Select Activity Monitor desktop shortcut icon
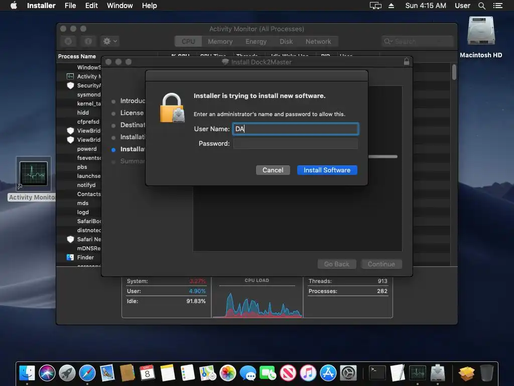The image size is (514, 386). click(x=34, y=173)
